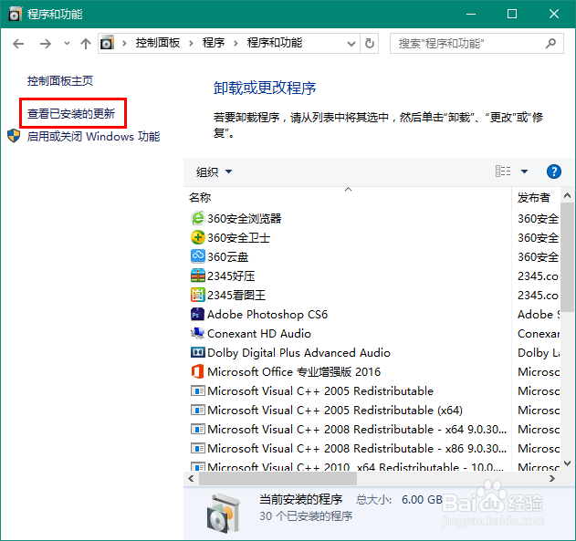The width and height of the screenshot is (576, 541).
Task: Open the recent locations dropdown chevron
Action: pyautogui.click(x=67, y=43)
